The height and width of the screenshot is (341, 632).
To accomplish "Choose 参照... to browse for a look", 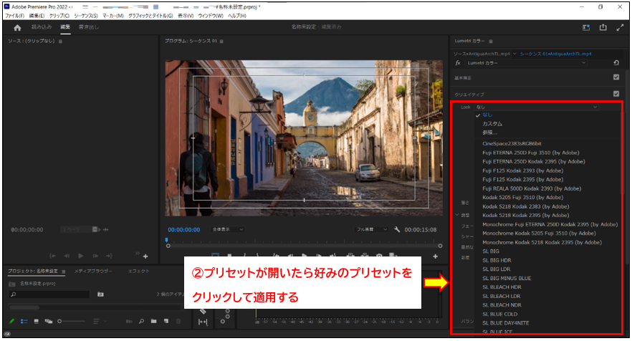I will [489, 133].
